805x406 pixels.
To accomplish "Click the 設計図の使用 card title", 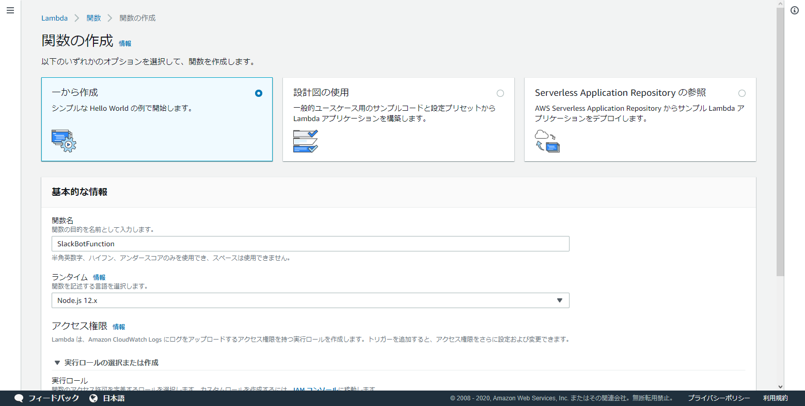I will pos(321,93).
